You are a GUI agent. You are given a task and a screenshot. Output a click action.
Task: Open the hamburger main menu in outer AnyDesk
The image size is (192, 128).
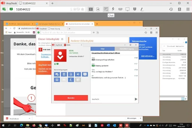188,9
